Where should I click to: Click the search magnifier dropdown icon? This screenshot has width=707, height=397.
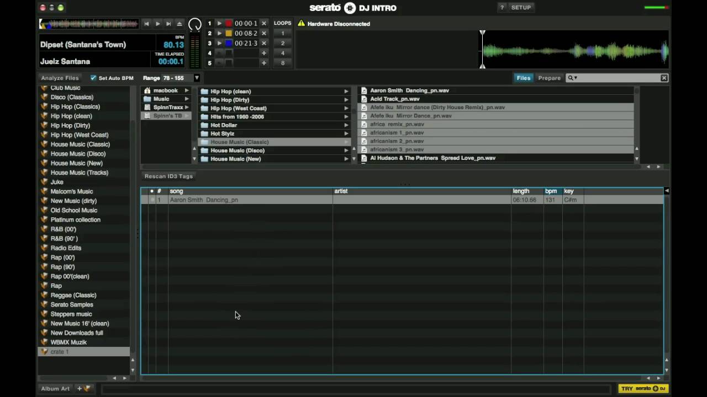572,78
